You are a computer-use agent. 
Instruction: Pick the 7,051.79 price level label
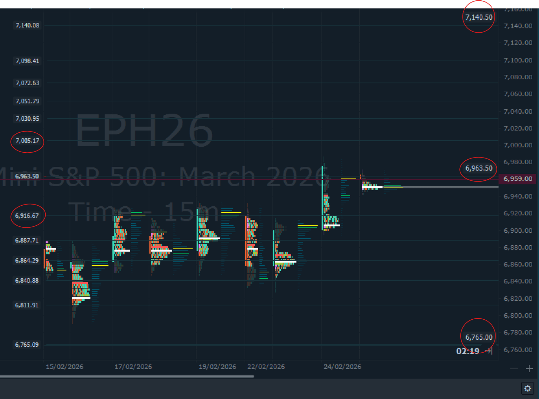tap(27, 101)
